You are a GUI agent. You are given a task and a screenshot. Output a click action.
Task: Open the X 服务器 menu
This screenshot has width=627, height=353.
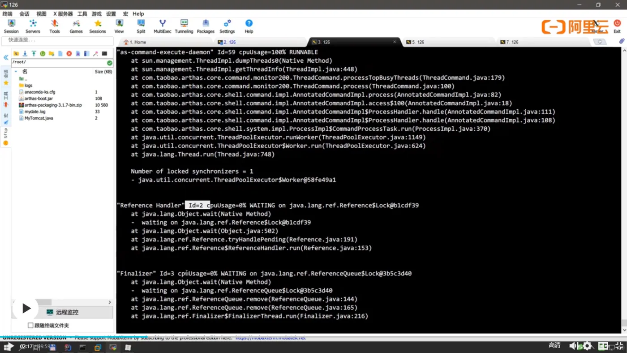(63, 14)
